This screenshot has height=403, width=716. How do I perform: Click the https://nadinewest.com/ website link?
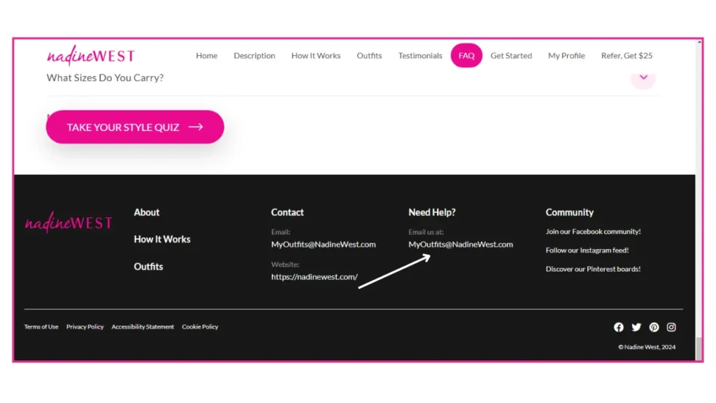coord(314,277)
